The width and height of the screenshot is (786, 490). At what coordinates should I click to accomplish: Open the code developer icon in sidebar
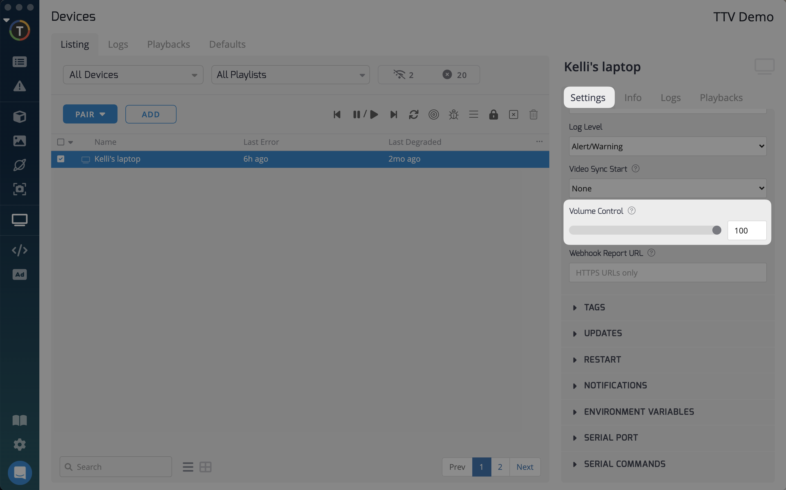click(x=19, y=250)
